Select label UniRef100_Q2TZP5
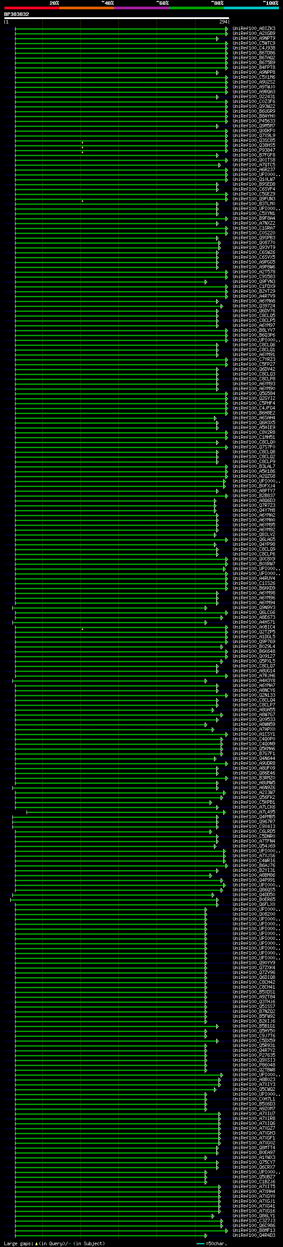This screenshot has width=283, height=1247. 254,632
